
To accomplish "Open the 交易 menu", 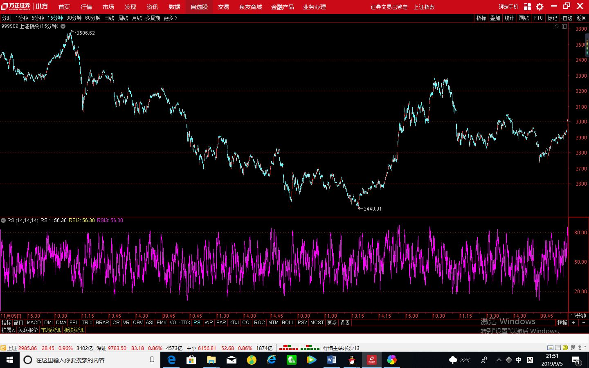I will click(223, 7).
